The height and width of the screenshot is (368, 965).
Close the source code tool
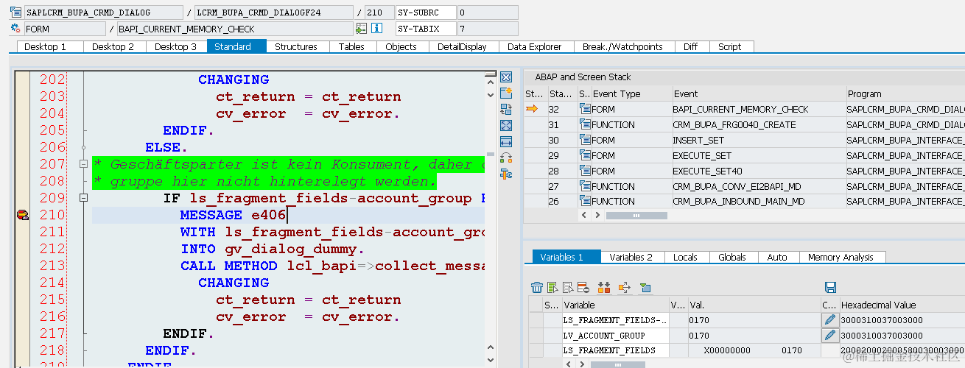[x=506, y=77]
